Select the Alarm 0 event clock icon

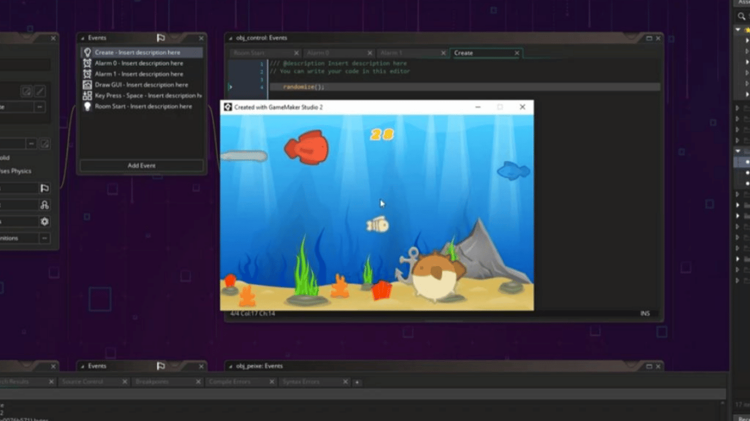pos(87,63)
